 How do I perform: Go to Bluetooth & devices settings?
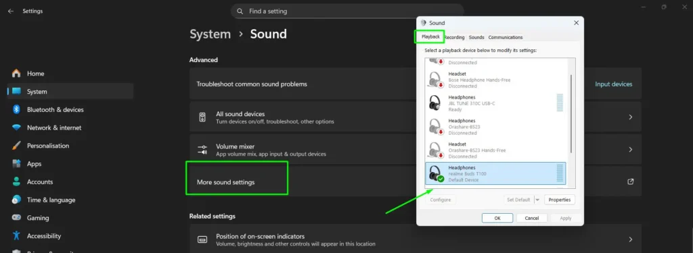coord(55,109)
